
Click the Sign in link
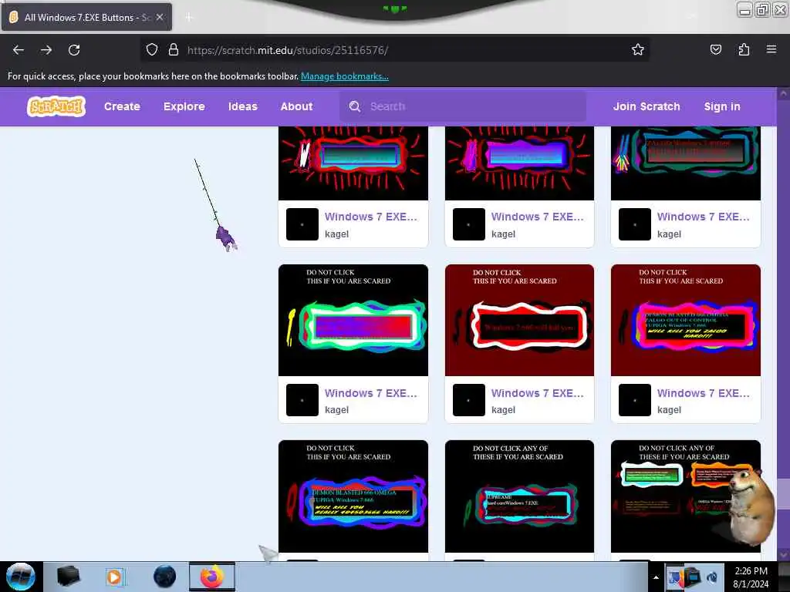point(722,106)
